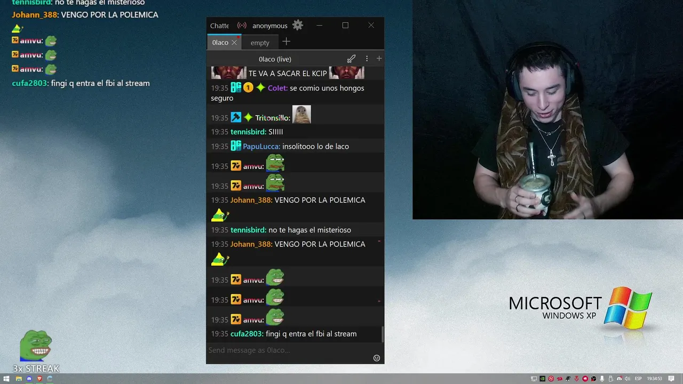Click tennisbird on the SIIIII message
This screenshot has height=384, width=683.
click(x=249, y=132)
